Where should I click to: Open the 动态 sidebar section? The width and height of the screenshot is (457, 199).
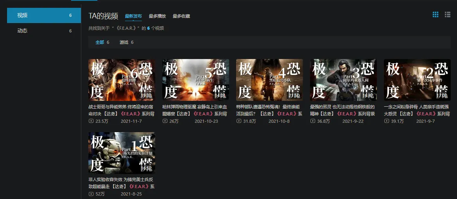[44, 30]
